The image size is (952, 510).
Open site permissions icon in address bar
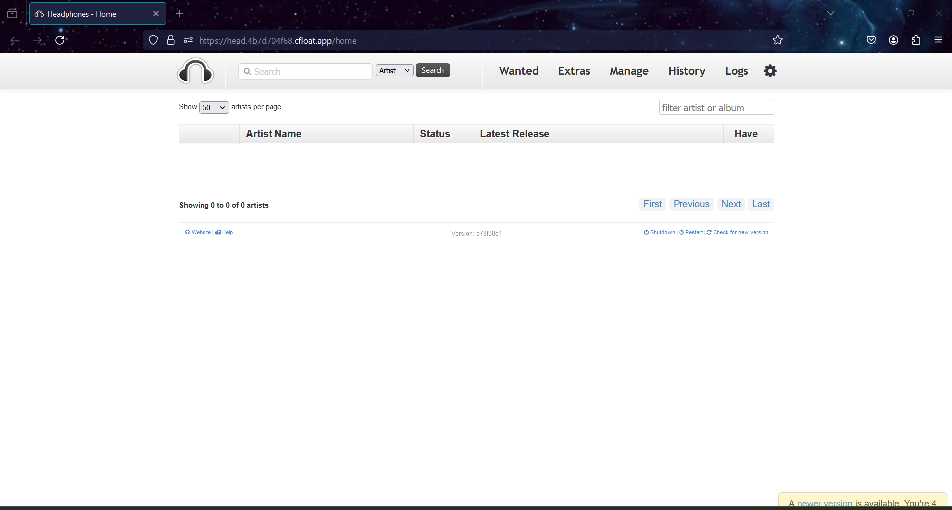pos(188,40)
